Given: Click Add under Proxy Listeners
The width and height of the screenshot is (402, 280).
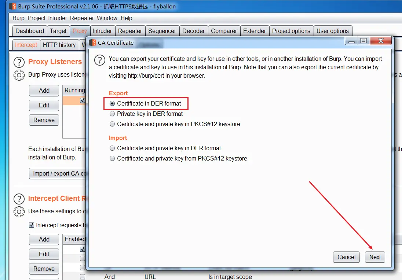Looking at the screenshot, I should point(44,91).
